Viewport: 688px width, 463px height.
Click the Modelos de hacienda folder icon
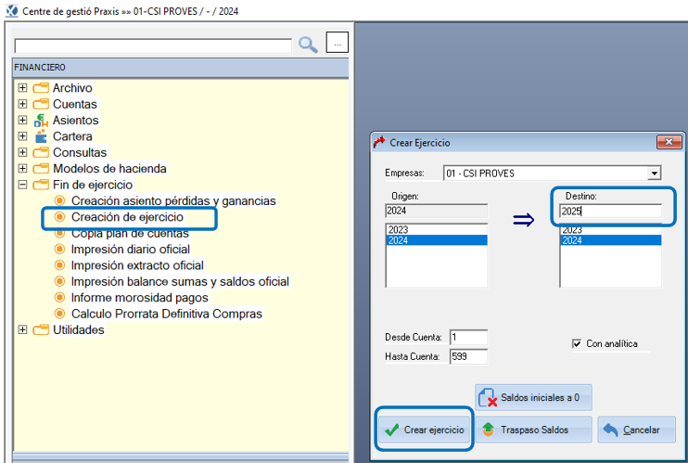41,168
